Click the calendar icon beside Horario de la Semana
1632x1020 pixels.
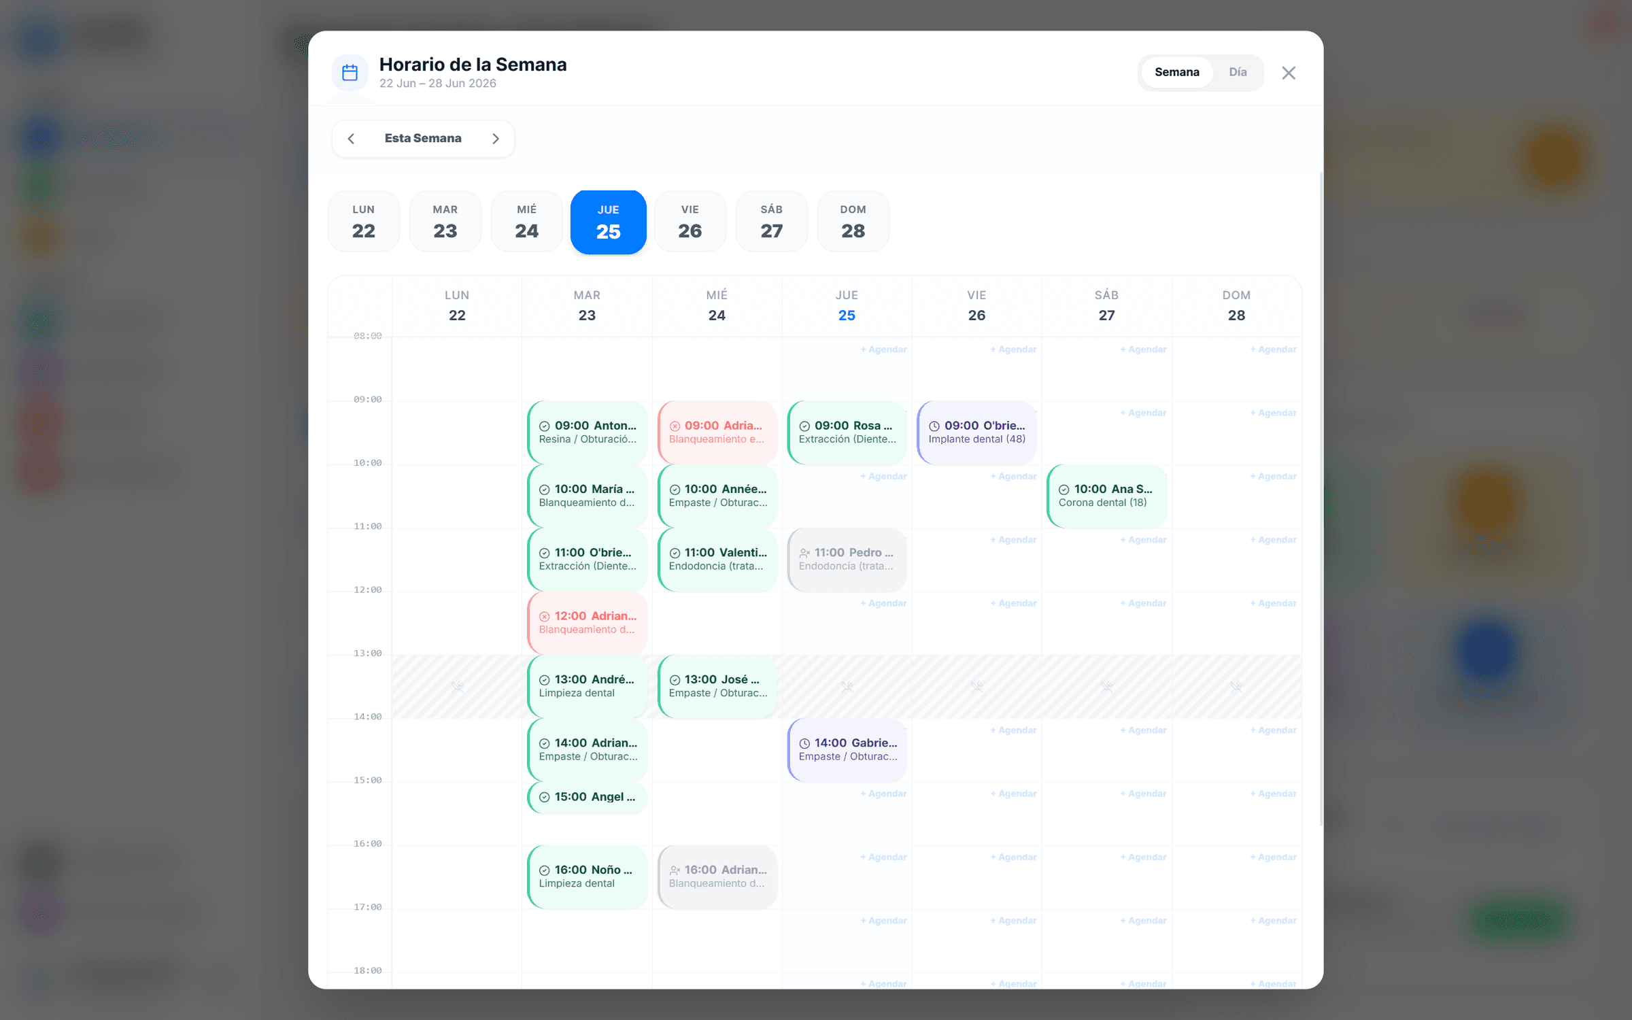point(350,73)
